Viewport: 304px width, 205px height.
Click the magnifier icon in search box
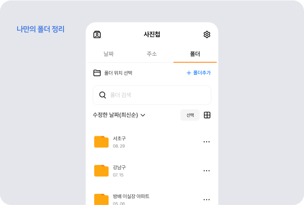(102, 95)
